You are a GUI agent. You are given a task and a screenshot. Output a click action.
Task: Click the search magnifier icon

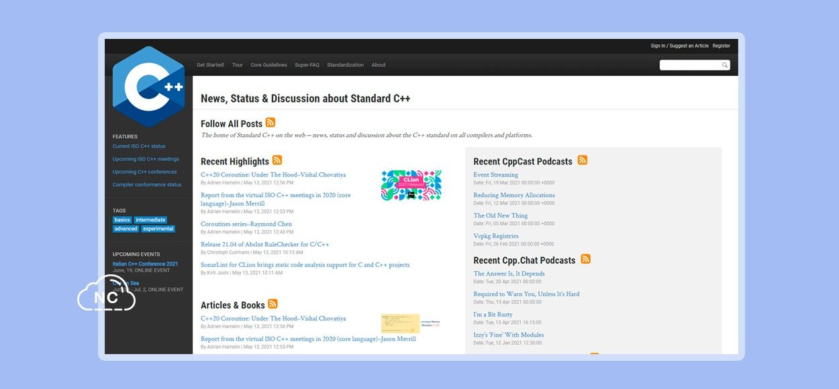tap(725, 65)
